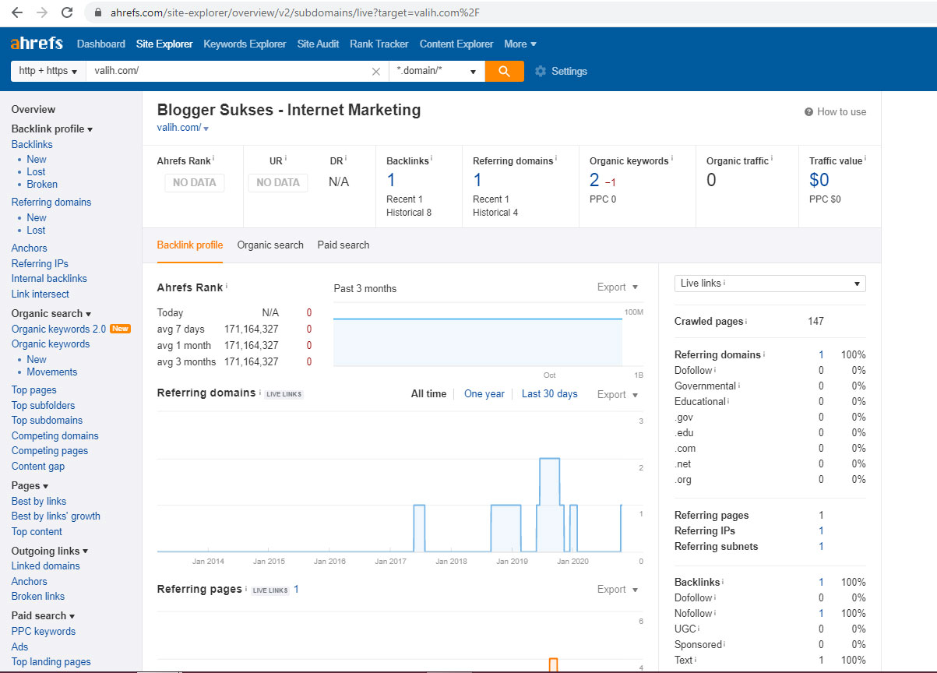Click the Backlinks count 1 metric

(391, 181)
